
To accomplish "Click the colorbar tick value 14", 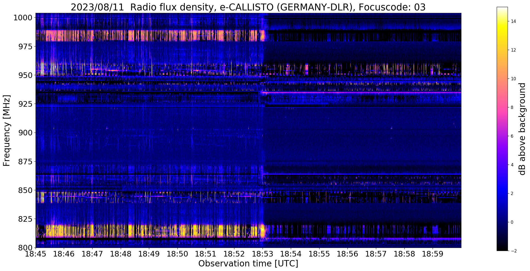I will (x=513, y=21).
